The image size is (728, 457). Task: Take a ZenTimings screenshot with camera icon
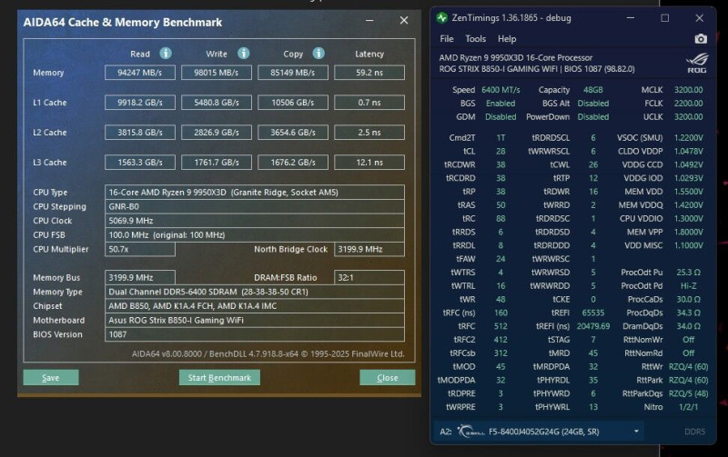coord(701,39)
